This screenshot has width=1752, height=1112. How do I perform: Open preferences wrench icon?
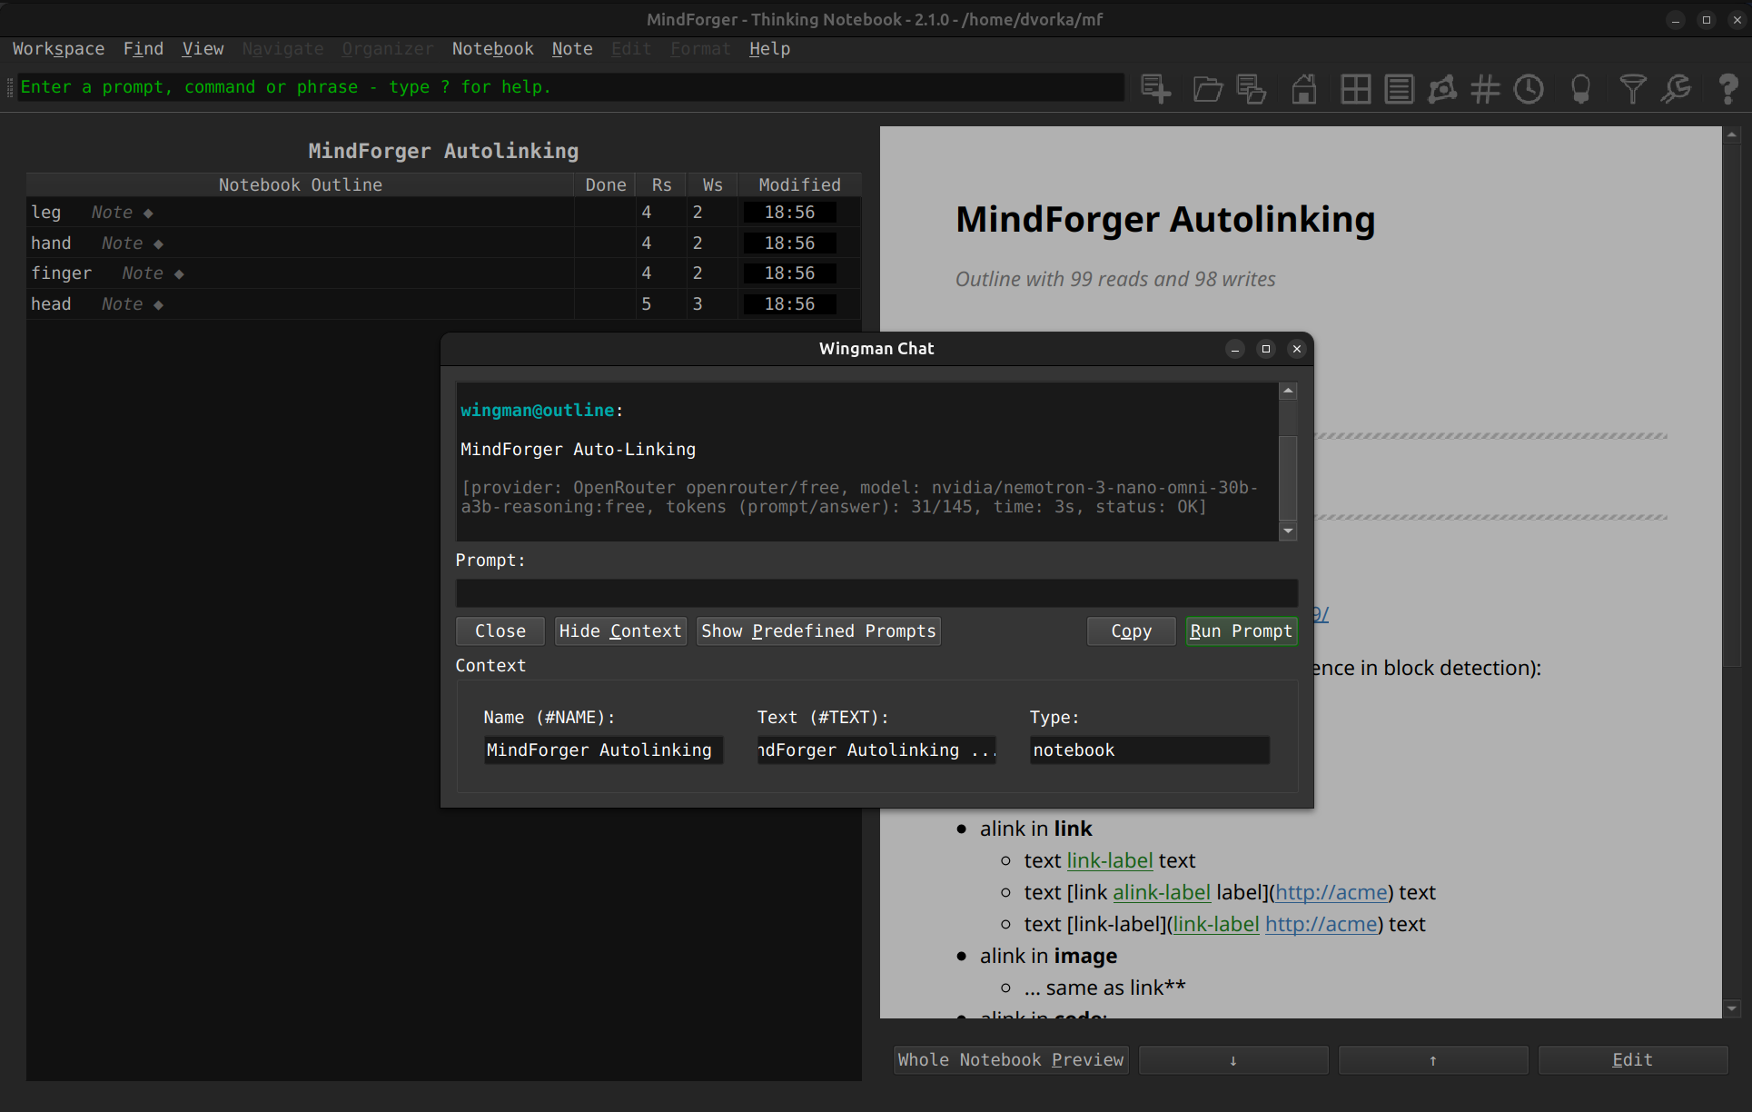click(1676, 88)
